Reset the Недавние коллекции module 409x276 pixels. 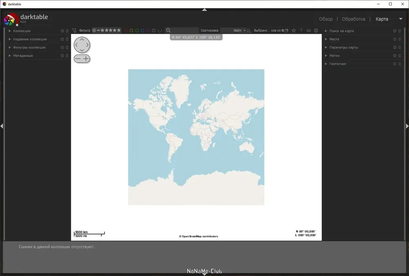[x=62, y=39]
